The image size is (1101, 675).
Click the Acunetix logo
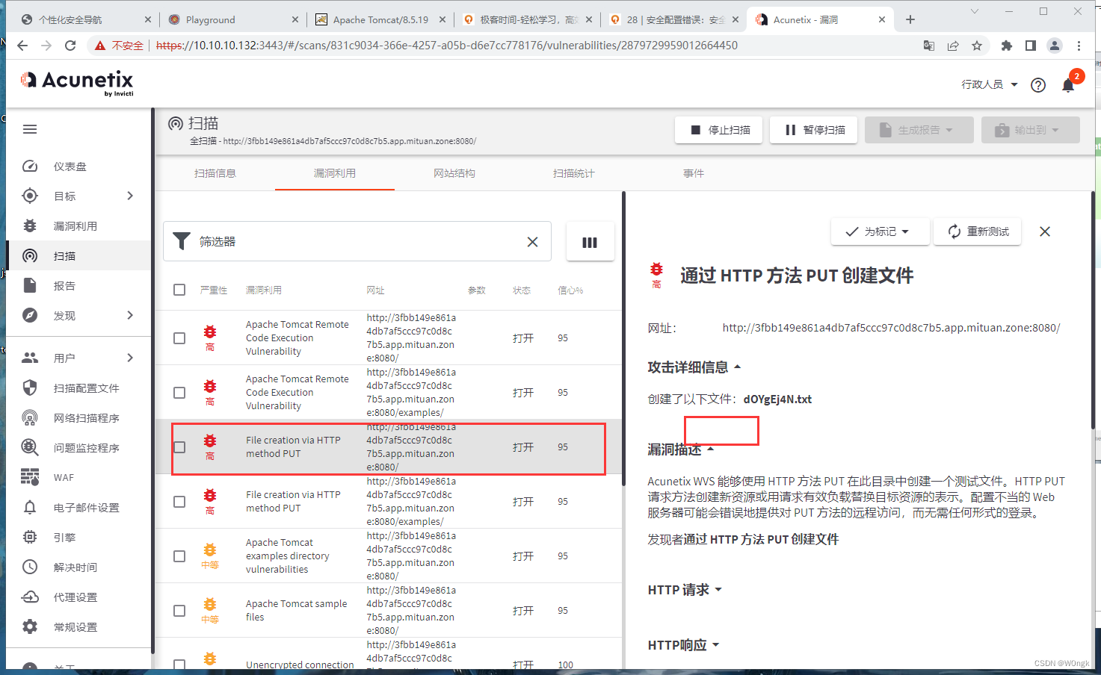(77, 83)
